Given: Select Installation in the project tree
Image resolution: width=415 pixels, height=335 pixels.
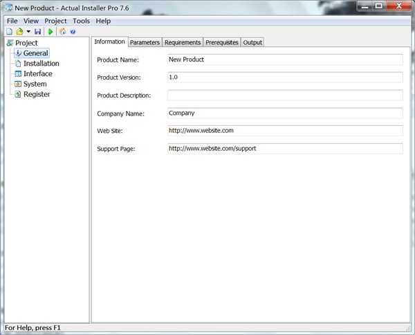Looking at the screenshot, I should [x=41, y=64].
